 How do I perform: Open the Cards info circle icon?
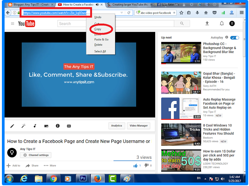click(58, 126)
